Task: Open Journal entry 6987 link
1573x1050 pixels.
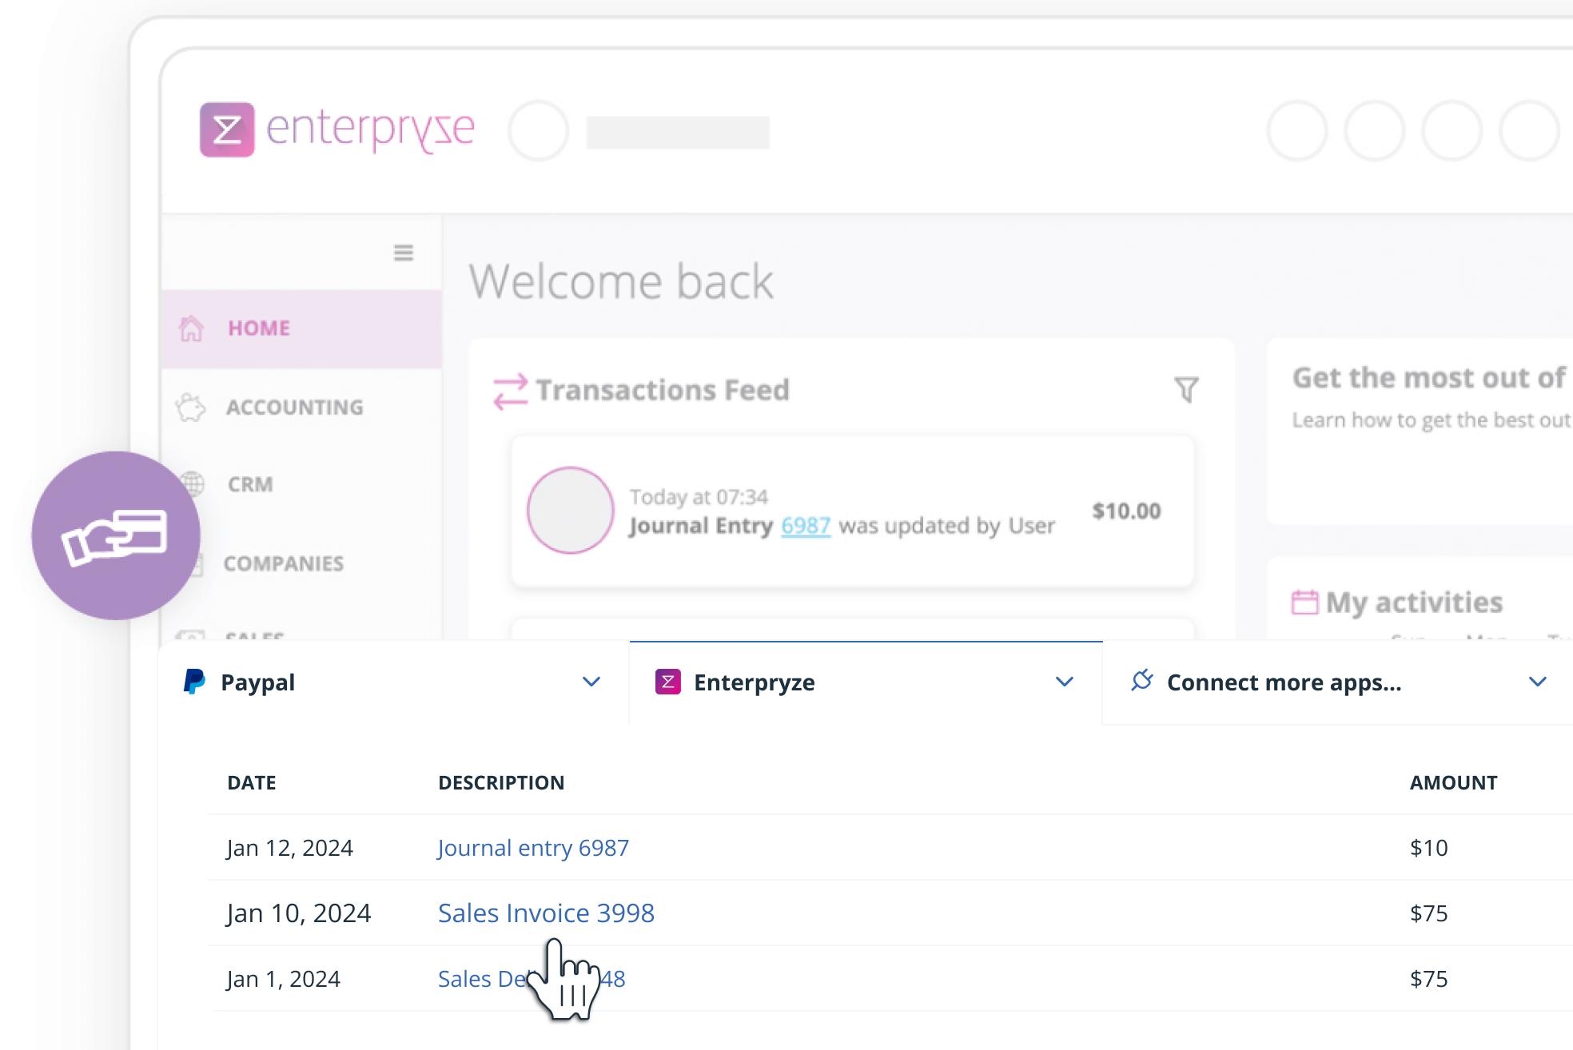Action: pyautogui.click(x=532, y=848)
